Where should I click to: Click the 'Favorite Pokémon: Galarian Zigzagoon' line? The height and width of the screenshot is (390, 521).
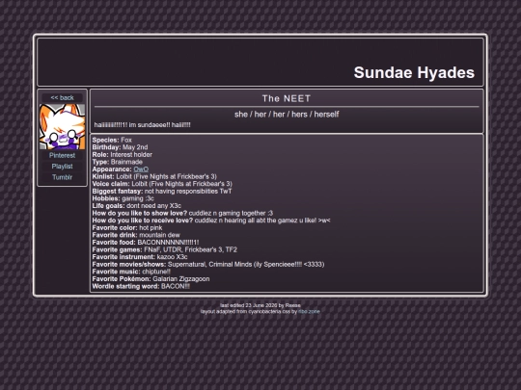pyautogui.click(x=151, y=279)
